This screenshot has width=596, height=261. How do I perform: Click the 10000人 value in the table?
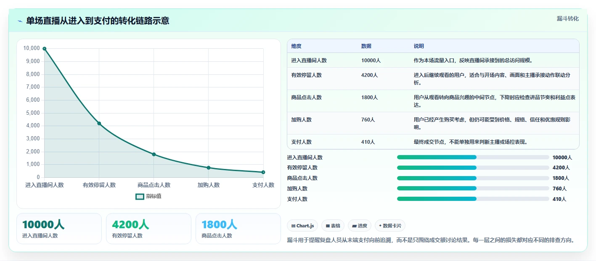tap(371, 61)
